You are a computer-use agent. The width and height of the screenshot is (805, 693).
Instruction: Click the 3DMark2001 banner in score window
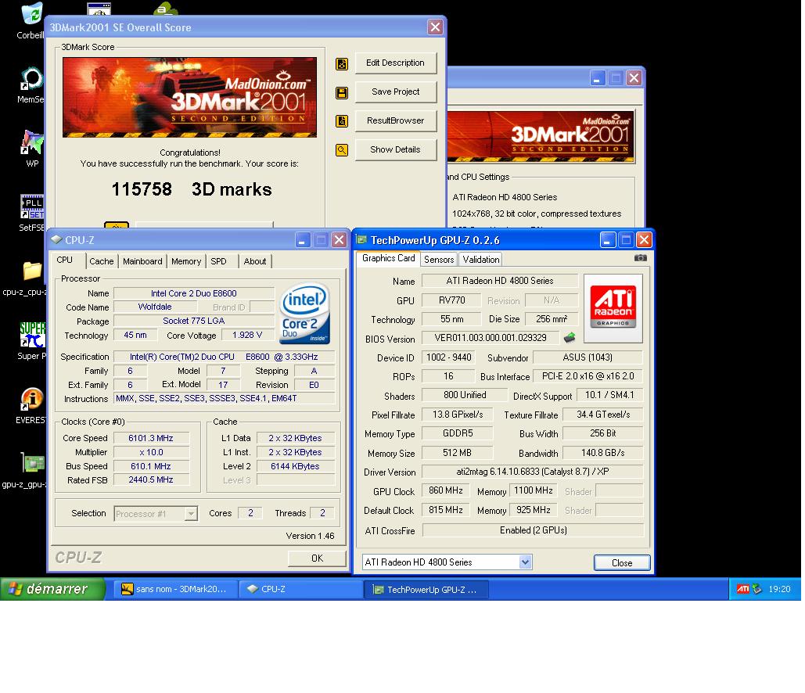click(189, 97)
